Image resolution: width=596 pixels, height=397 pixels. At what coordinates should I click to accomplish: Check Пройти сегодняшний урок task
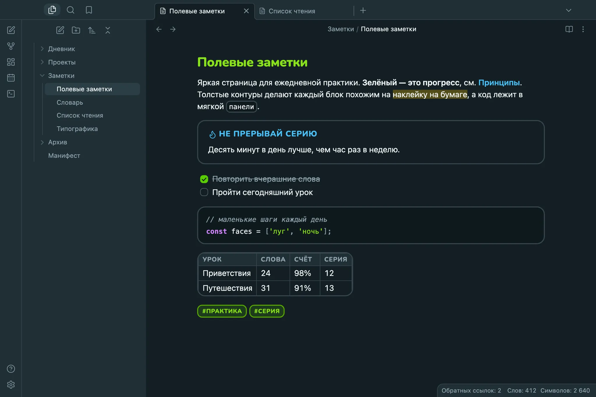(204, 192)
